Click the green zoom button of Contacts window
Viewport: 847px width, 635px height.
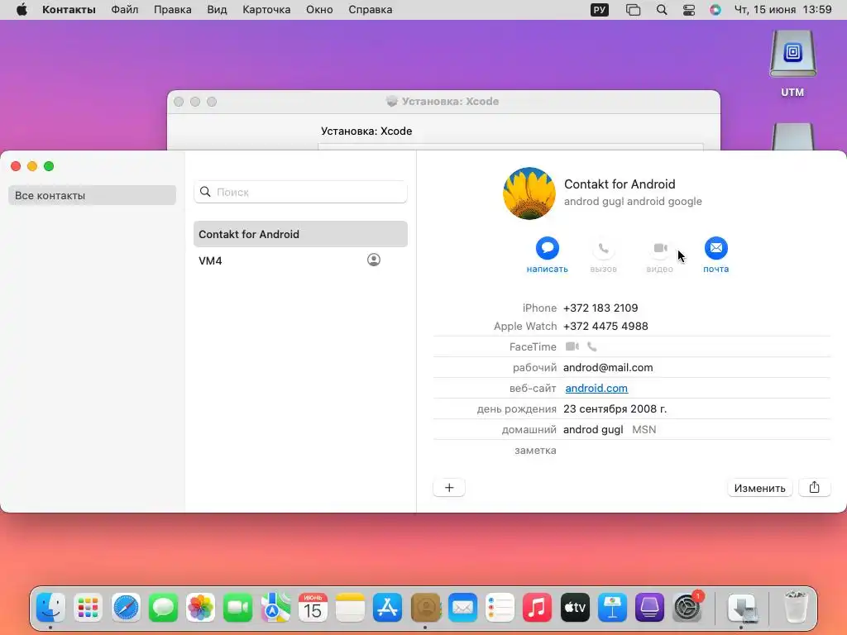click(x=49, y=166)
